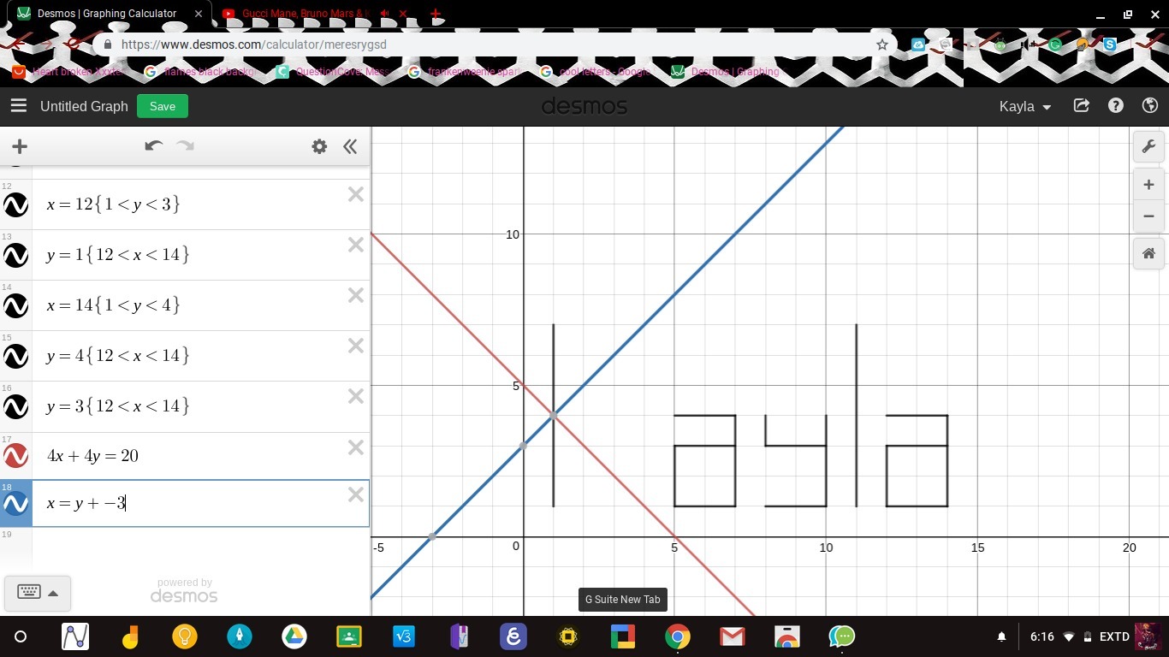Delete the x = y + -3 expression

click(x=356, y=495)
